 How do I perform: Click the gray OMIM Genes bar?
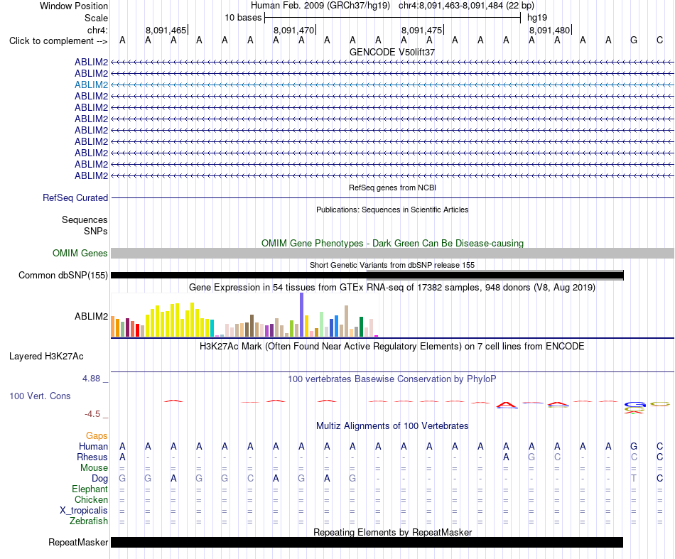click(392, 253)
